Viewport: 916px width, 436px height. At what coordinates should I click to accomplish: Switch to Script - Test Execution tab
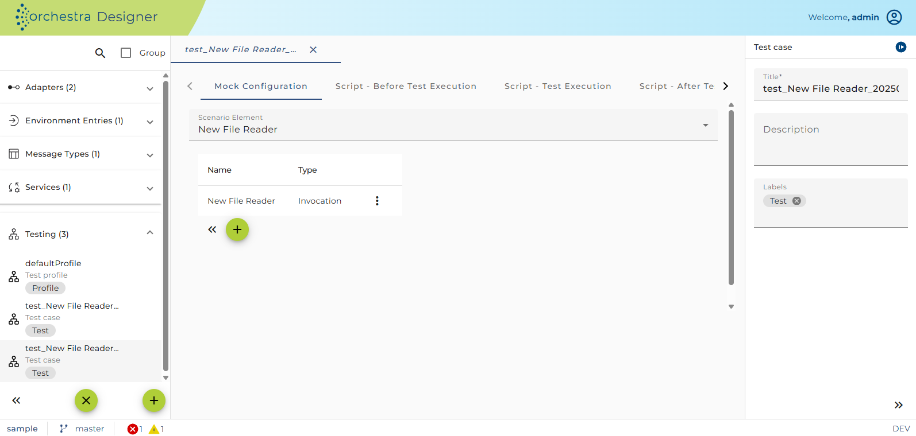pyautogui.click(x=557, y=86)
